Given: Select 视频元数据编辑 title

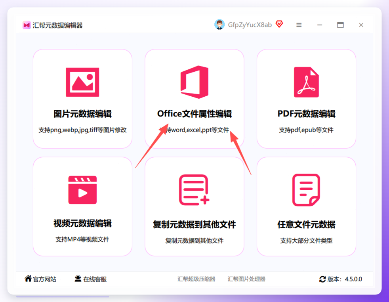Looking at the screenshot, I should coord(83,224).
